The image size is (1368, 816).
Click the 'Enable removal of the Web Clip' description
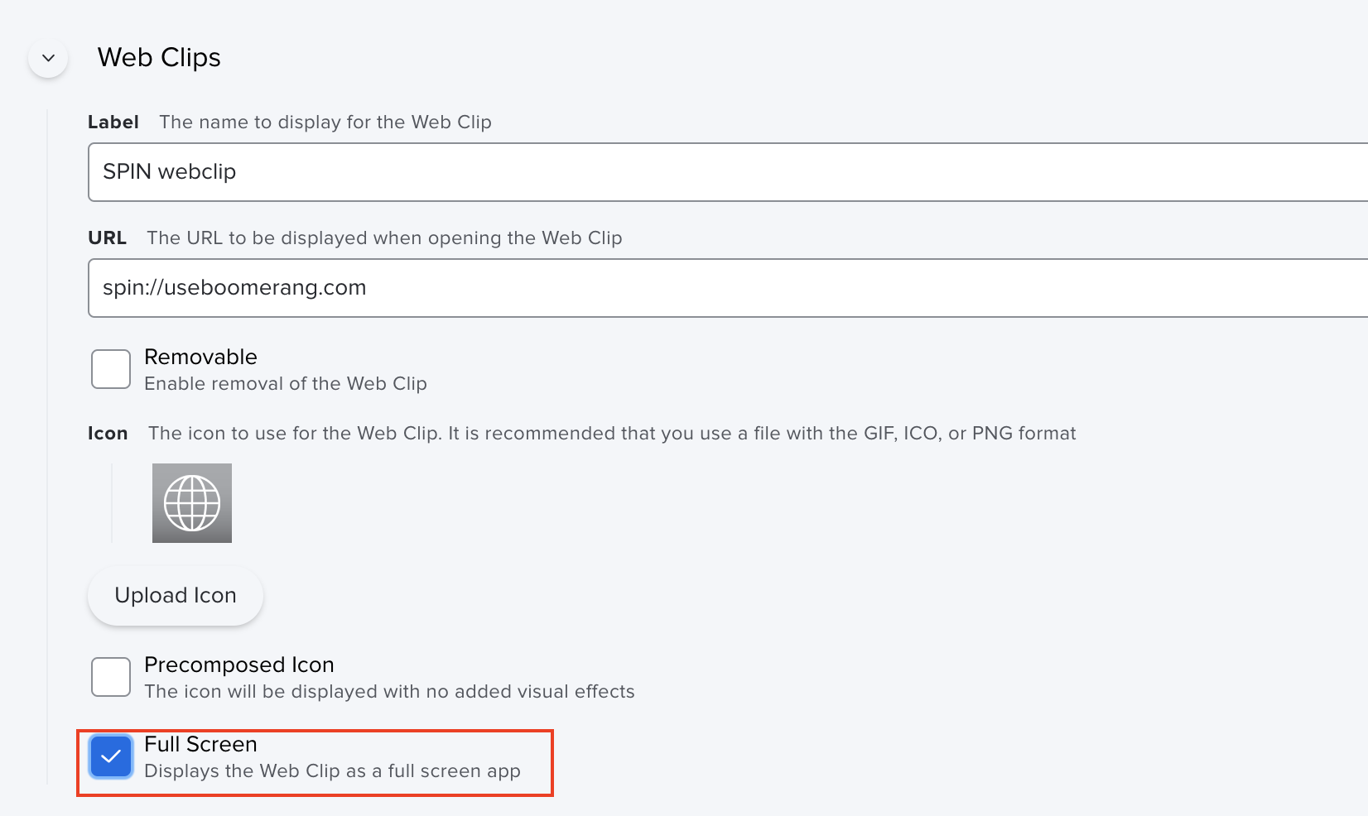pos(286,384)
